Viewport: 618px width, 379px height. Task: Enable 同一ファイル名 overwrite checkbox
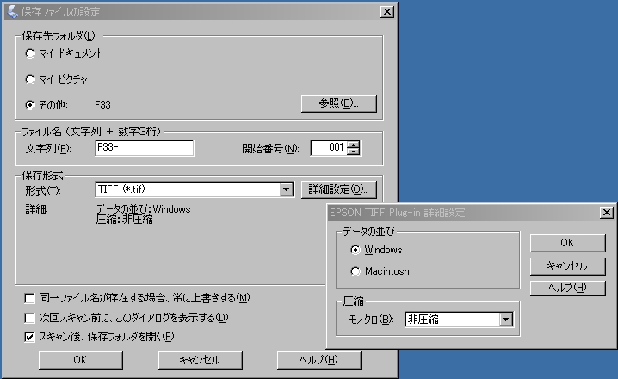[29, 298]
